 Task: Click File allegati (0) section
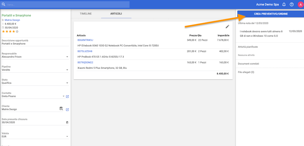(246, 72)
